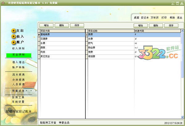This screenshot has width=185, height=126.
Task: Click the app logo icon in title bar
Action: [3, 3]
